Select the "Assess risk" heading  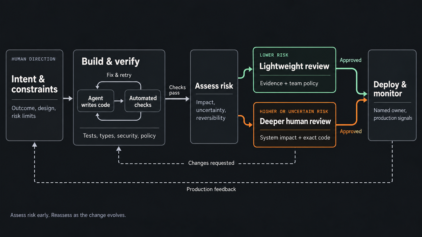tap(214, 86)
